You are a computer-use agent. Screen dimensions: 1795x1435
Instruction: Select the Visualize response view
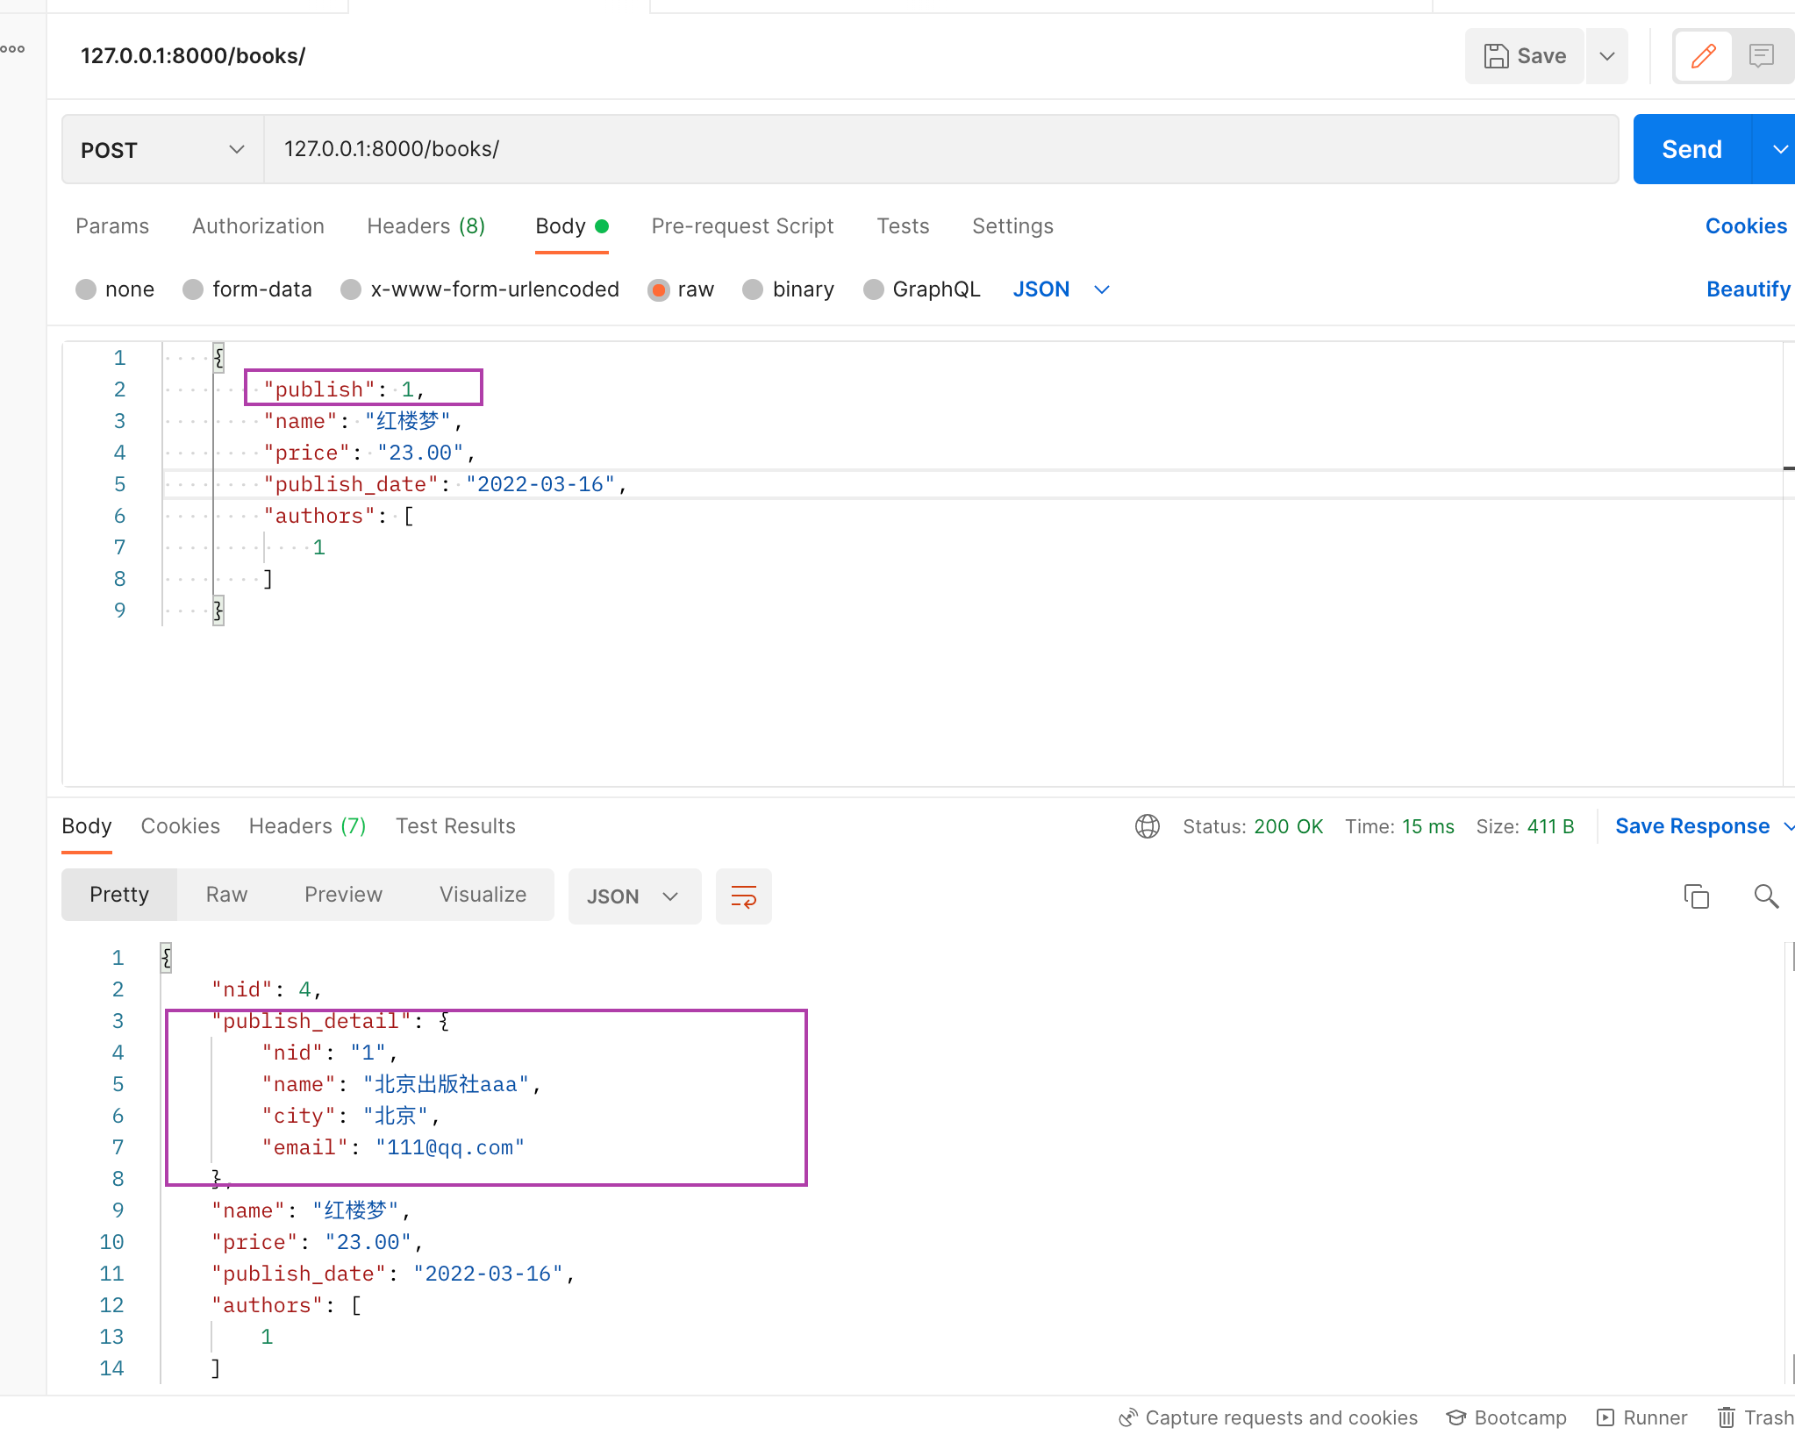point(483,895)
